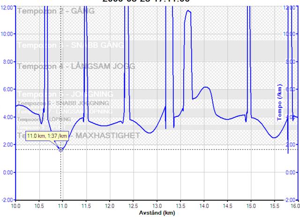Click the 10:00 label on left pace axis
This screenshot has width=300, height=217.
coord(7,34)
